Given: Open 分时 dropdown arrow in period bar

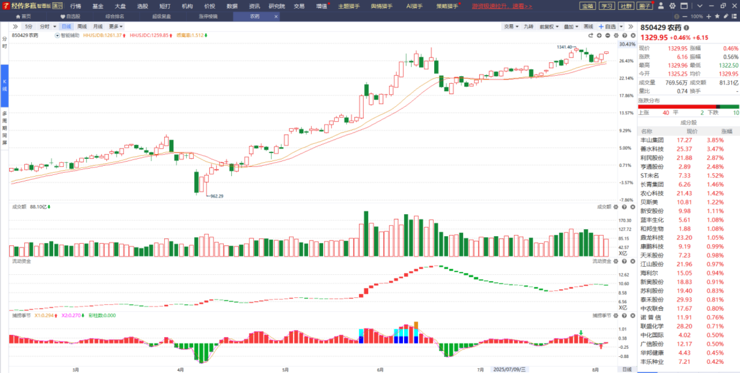Looking at the screenshot, I should click(55, 27).
